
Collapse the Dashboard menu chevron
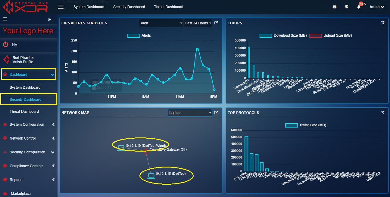pos(53,75)
